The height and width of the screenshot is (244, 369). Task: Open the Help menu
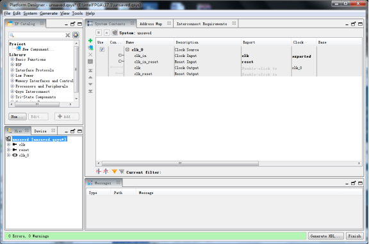coord(90,13)
